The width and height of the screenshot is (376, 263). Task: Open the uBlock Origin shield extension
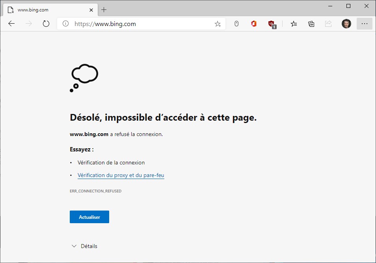(272, 24)
